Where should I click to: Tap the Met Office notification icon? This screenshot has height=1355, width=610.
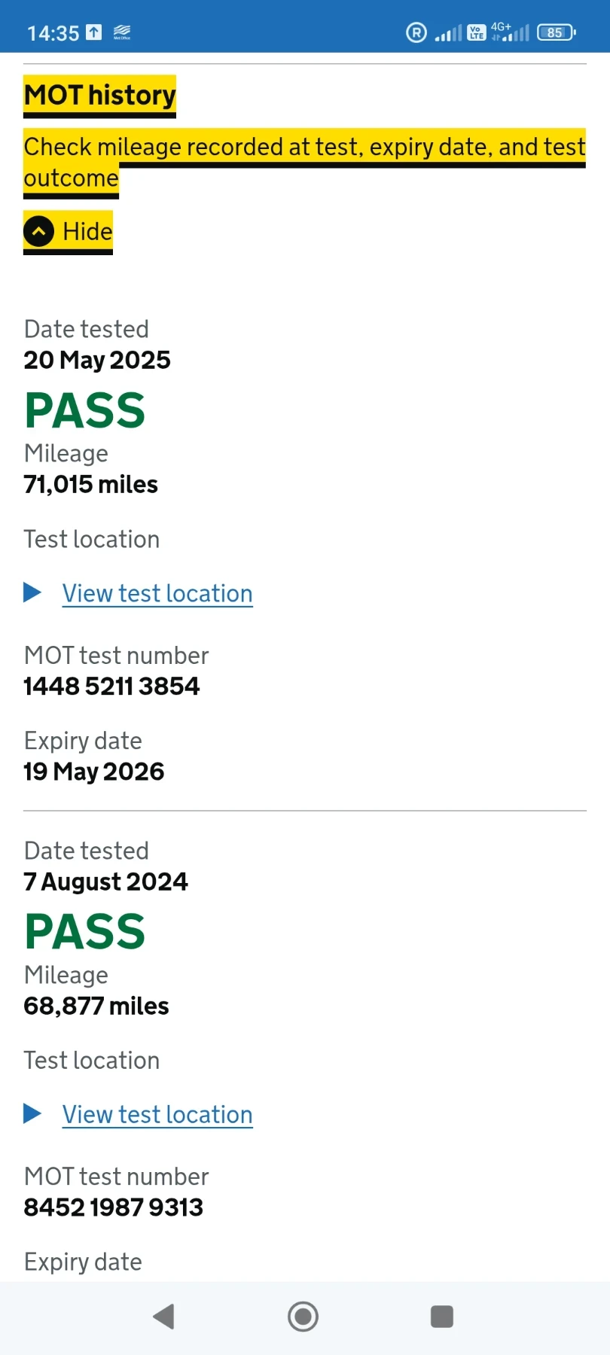[x=122, y=32]
